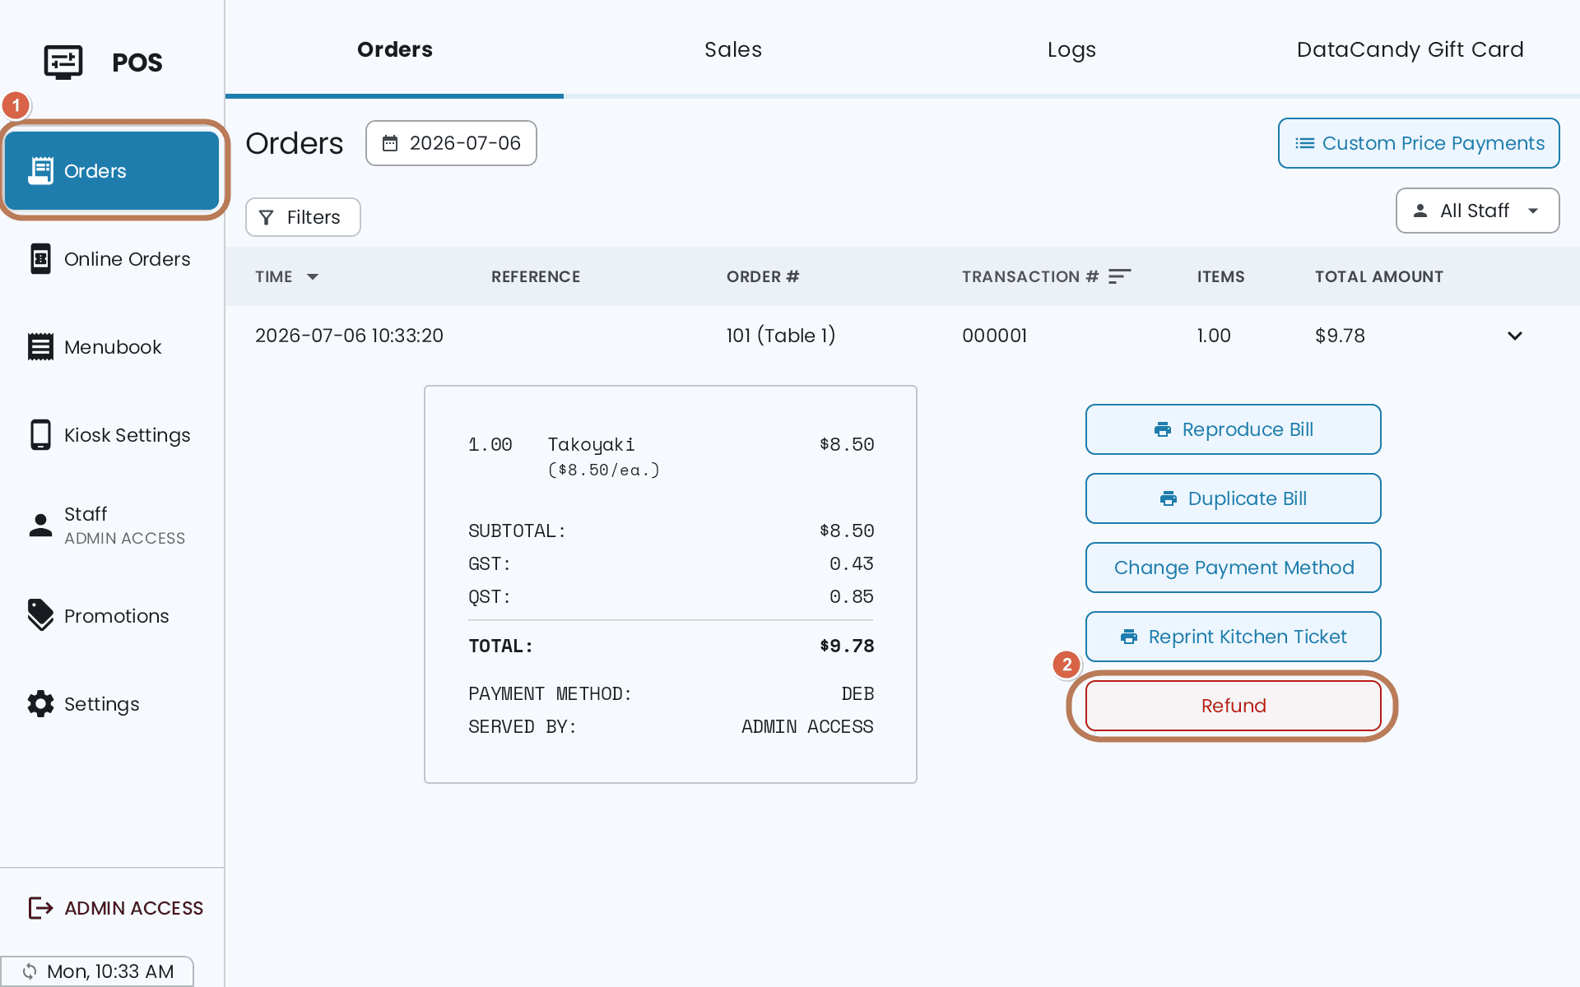Click the Takoyaki item on the receipt

pyautogui.click(x=591, y=445)
